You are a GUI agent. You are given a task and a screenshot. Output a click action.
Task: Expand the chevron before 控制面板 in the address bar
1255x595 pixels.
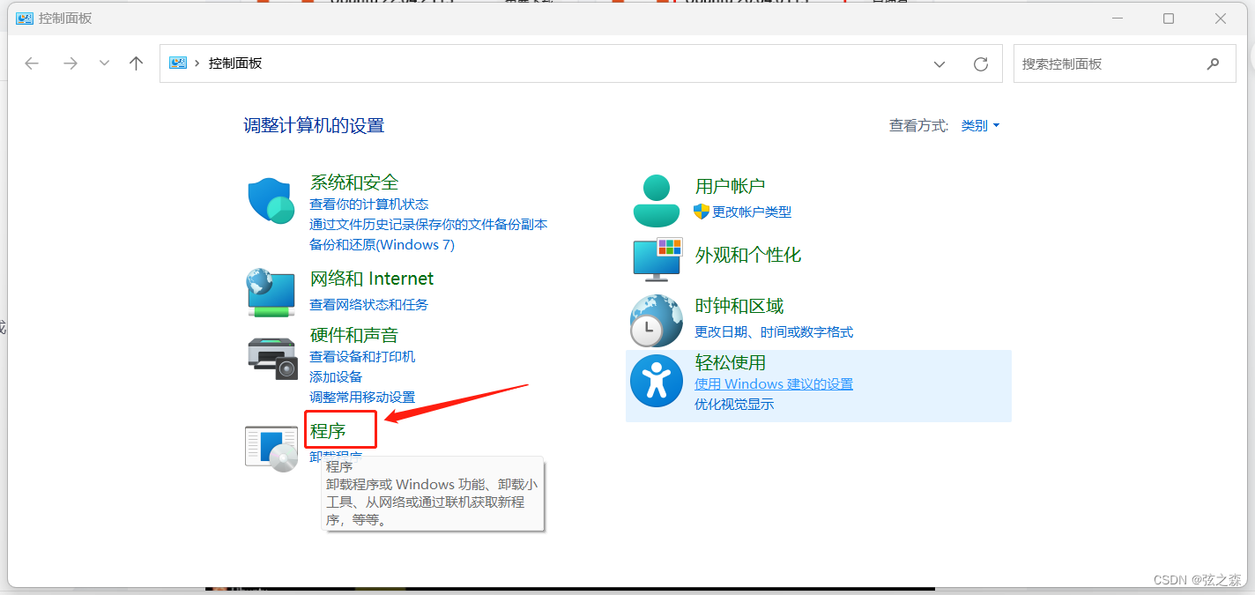[x=197, y=63]
